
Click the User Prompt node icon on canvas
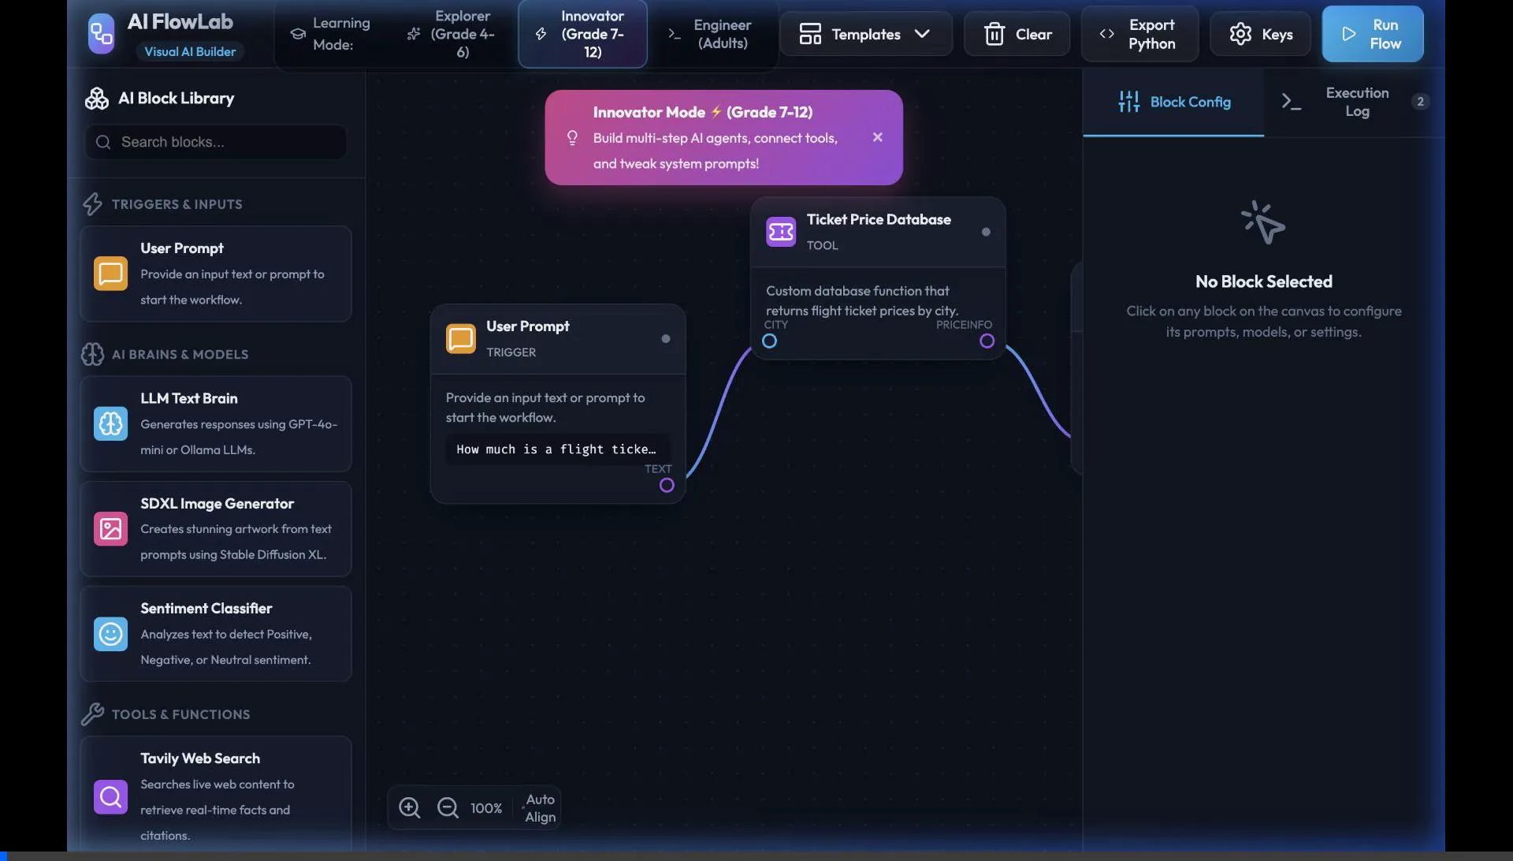(461, 339)
